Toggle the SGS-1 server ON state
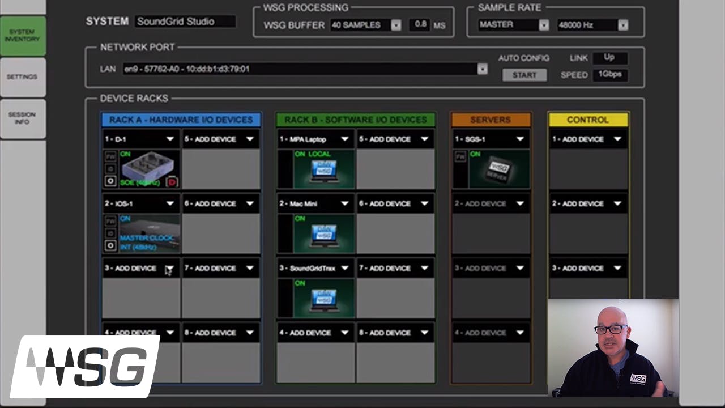This screenshot has height=408, width=725. coord(476,154)
